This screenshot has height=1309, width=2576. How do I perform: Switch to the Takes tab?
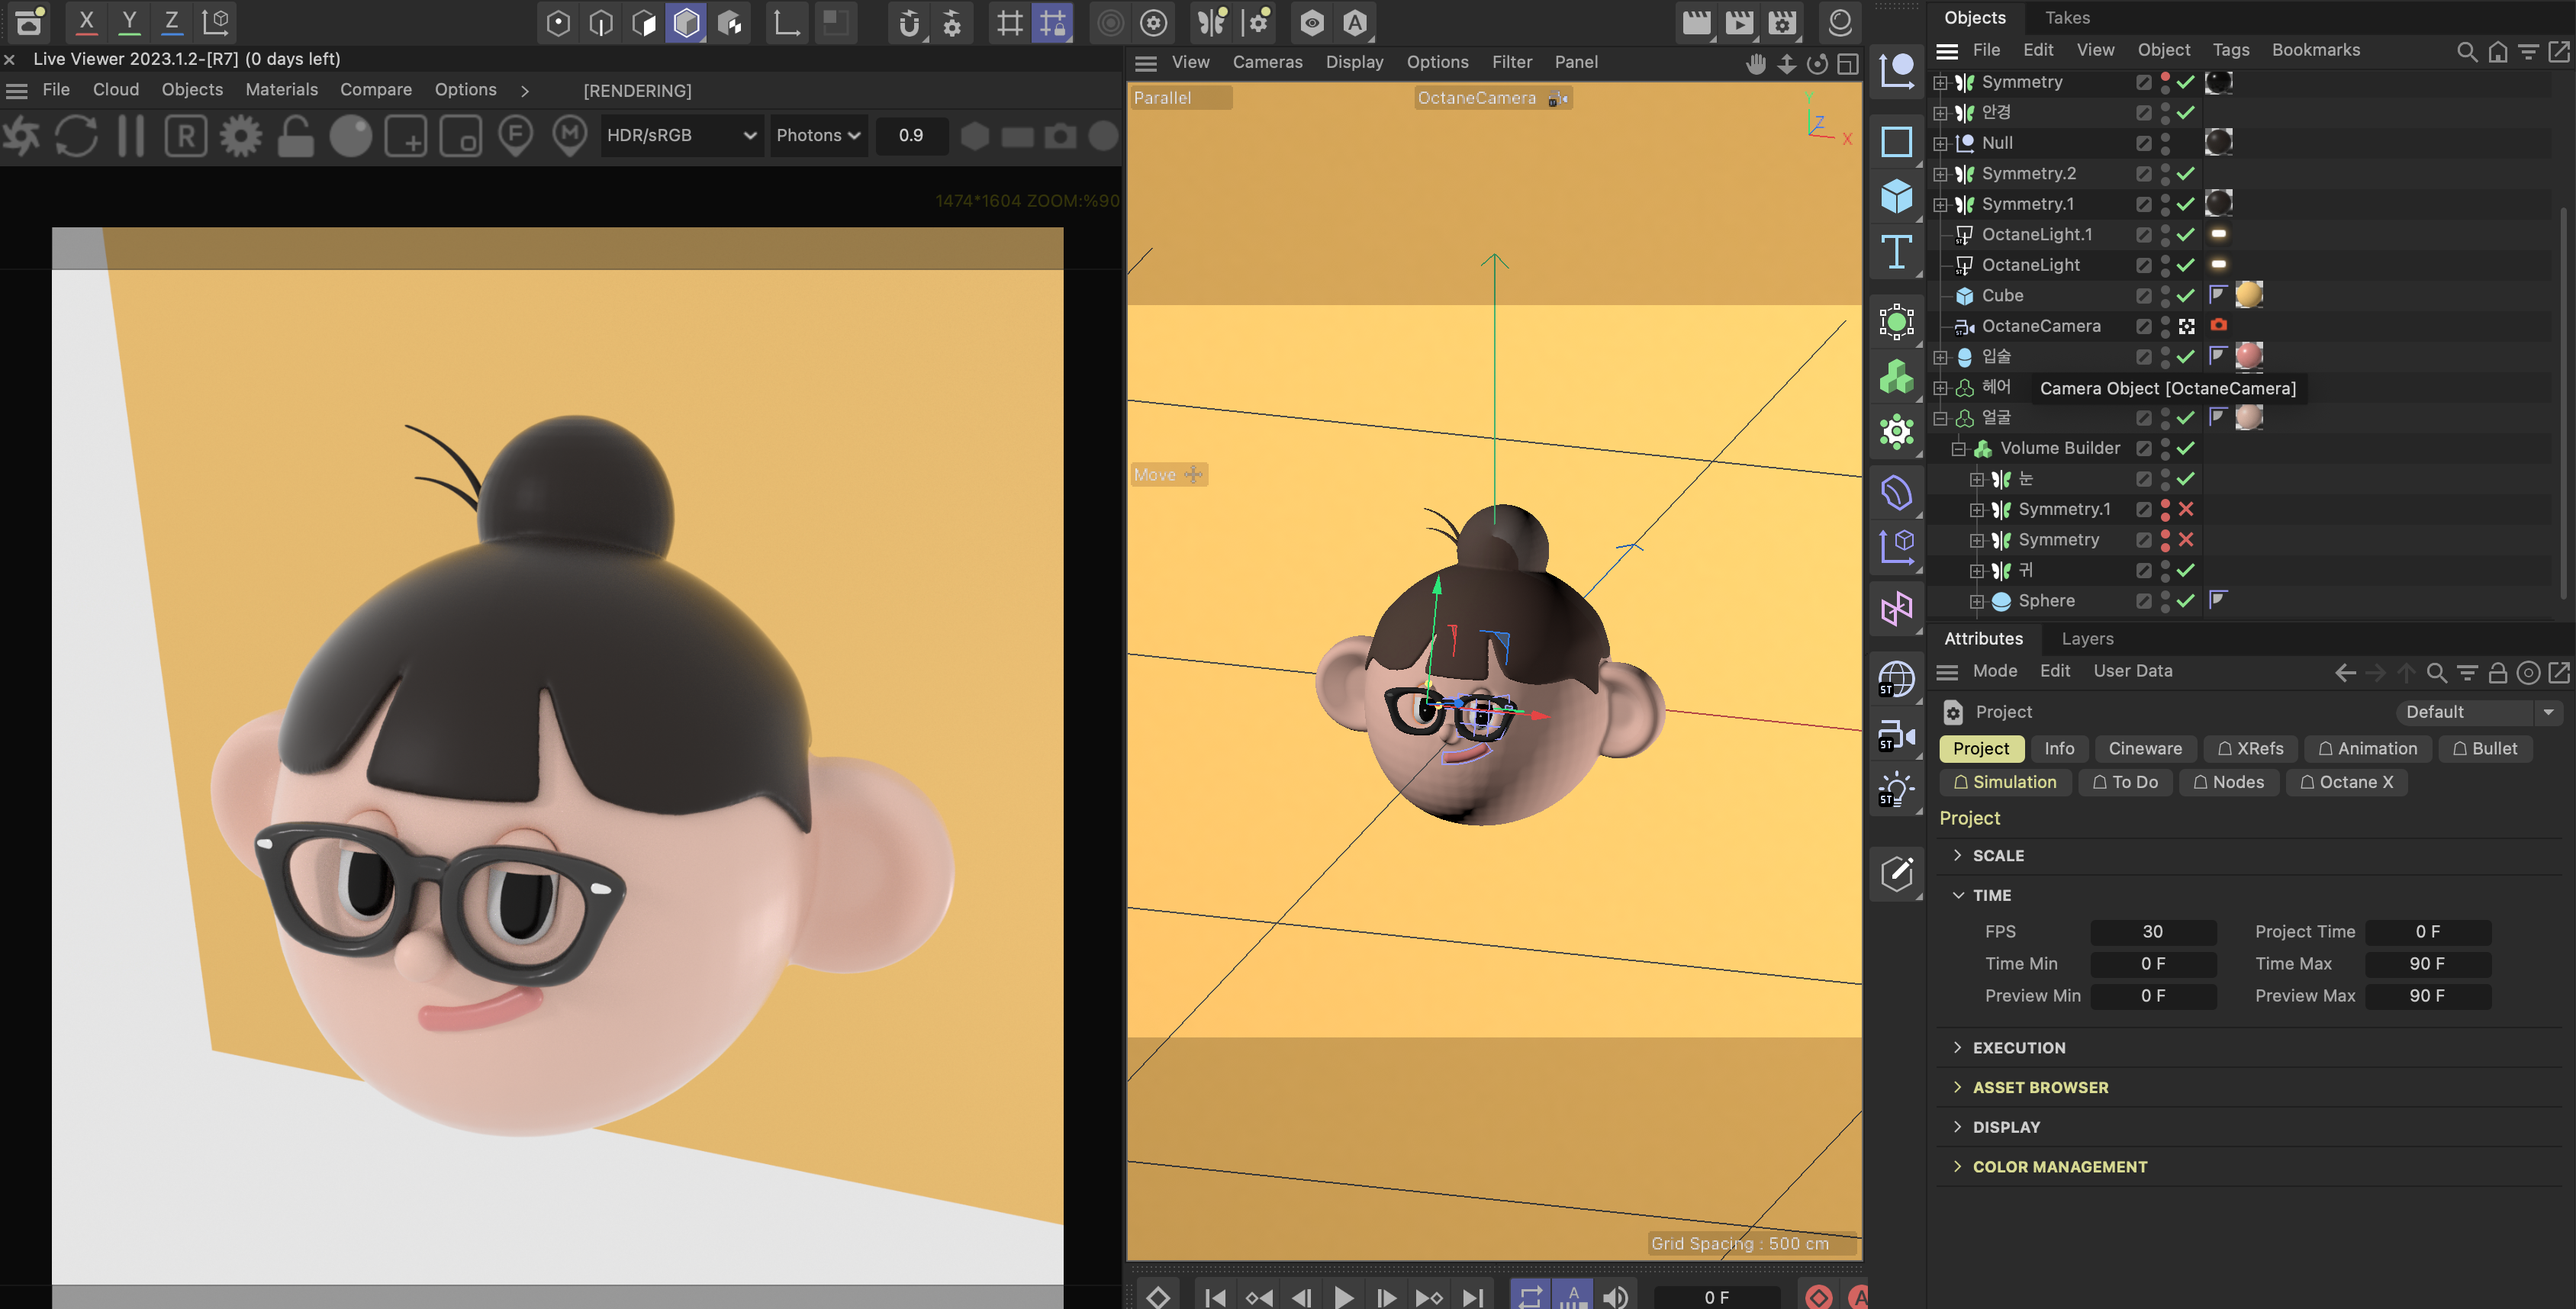coord(2067,17)
